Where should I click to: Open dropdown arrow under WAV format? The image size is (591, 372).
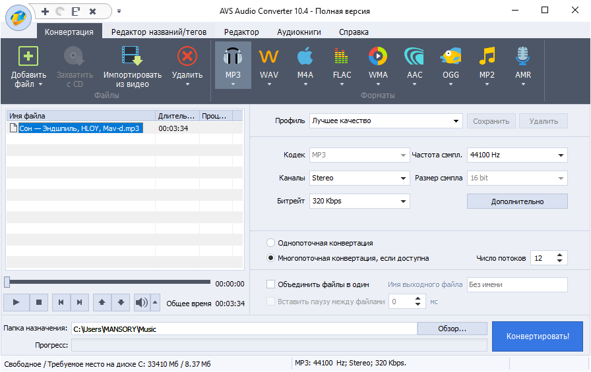click(x=269, y=85)
